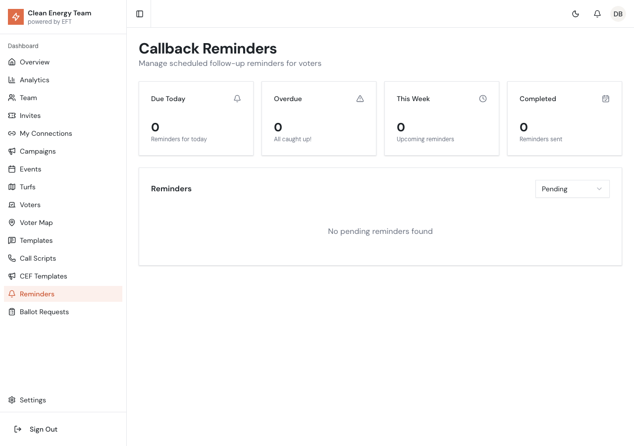Open notifications from the bell icon
Viewport: 634px width, 446px height.
click(597, 14)
